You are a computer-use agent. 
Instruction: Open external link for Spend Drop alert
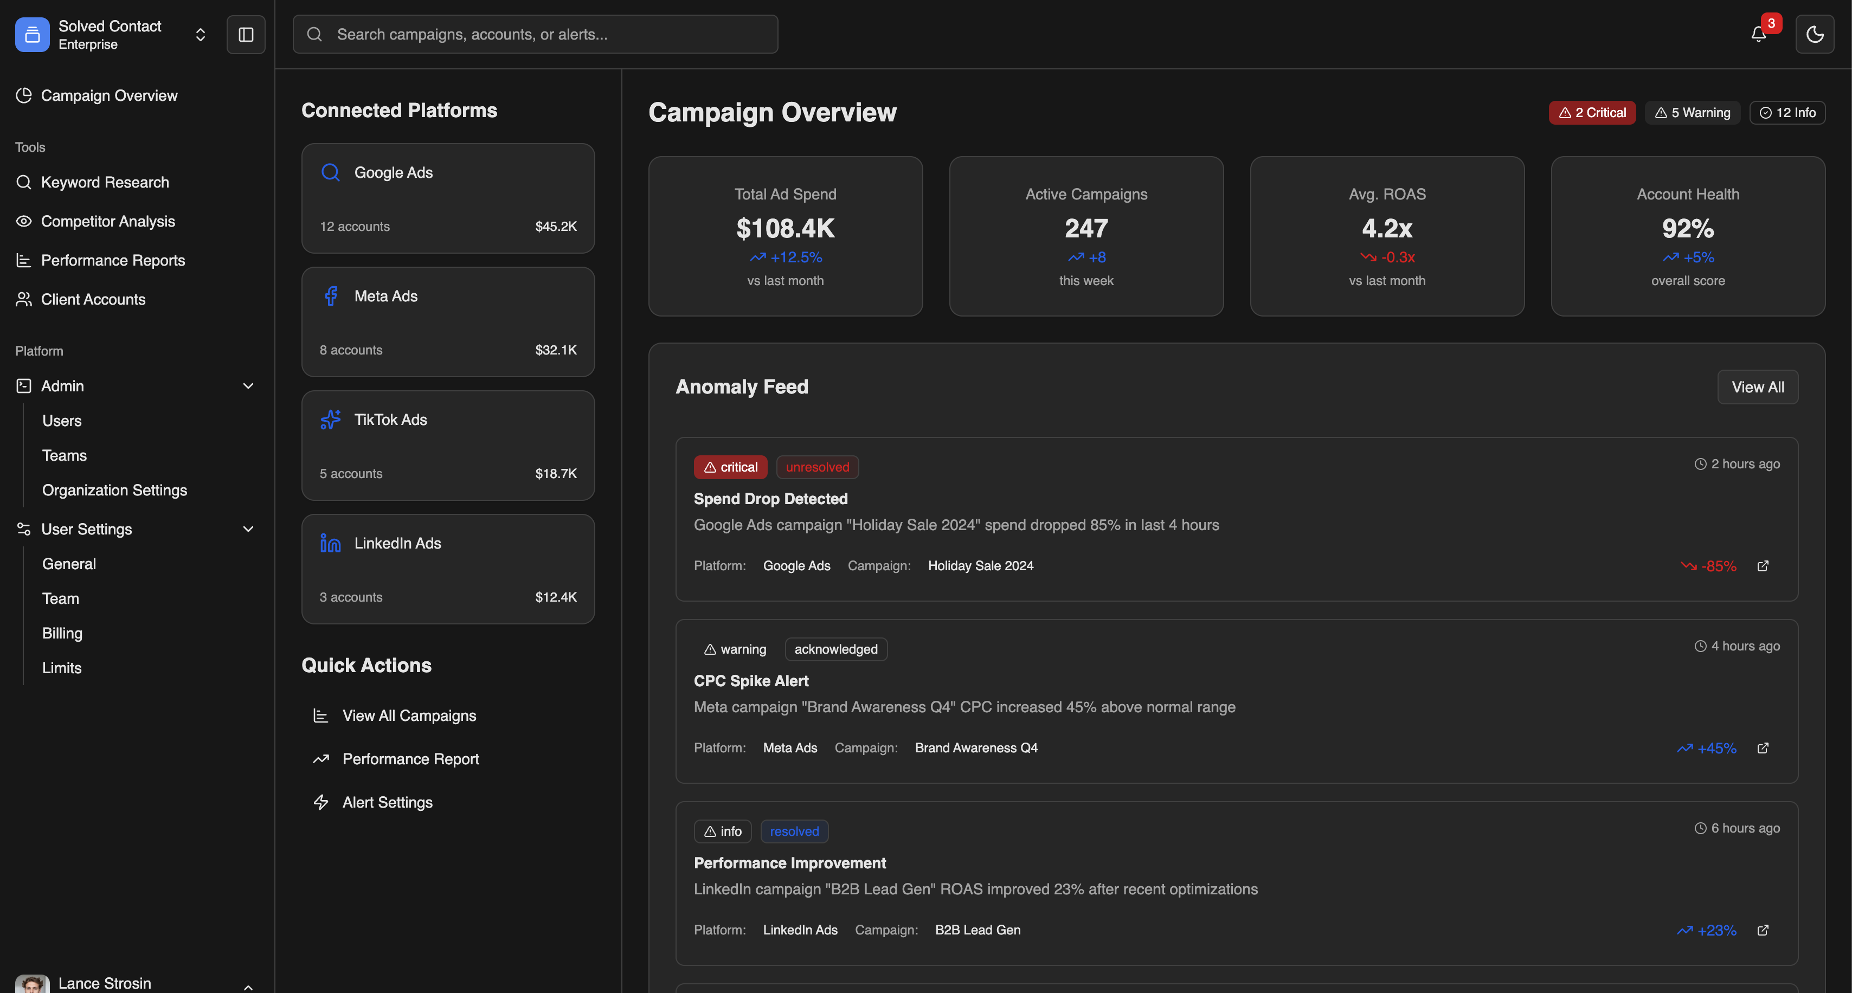click(1763, 566)
